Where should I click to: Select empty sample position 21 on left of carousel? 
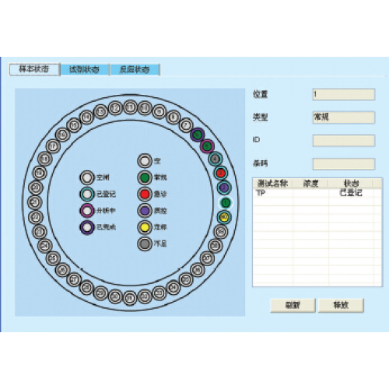(34, 202)
